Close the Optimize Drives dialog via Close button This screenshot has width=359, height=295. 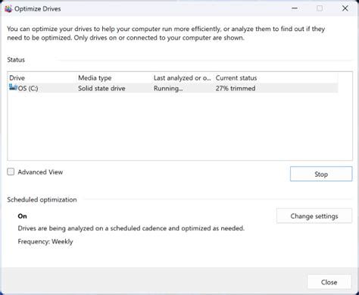(x=329, y=282)
